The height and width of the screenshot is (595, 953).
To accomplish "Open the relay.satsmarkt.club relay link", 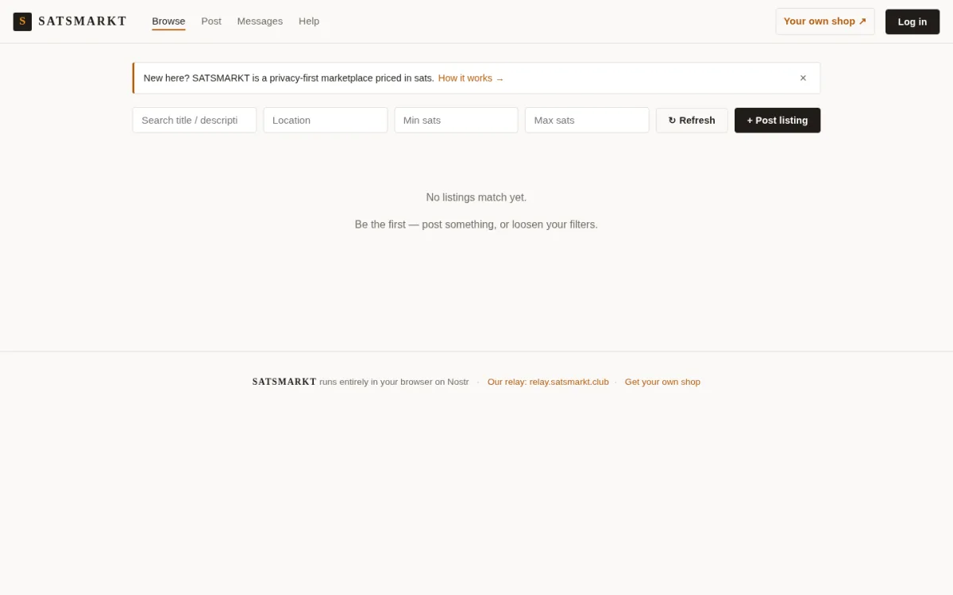I will [548, 382].
